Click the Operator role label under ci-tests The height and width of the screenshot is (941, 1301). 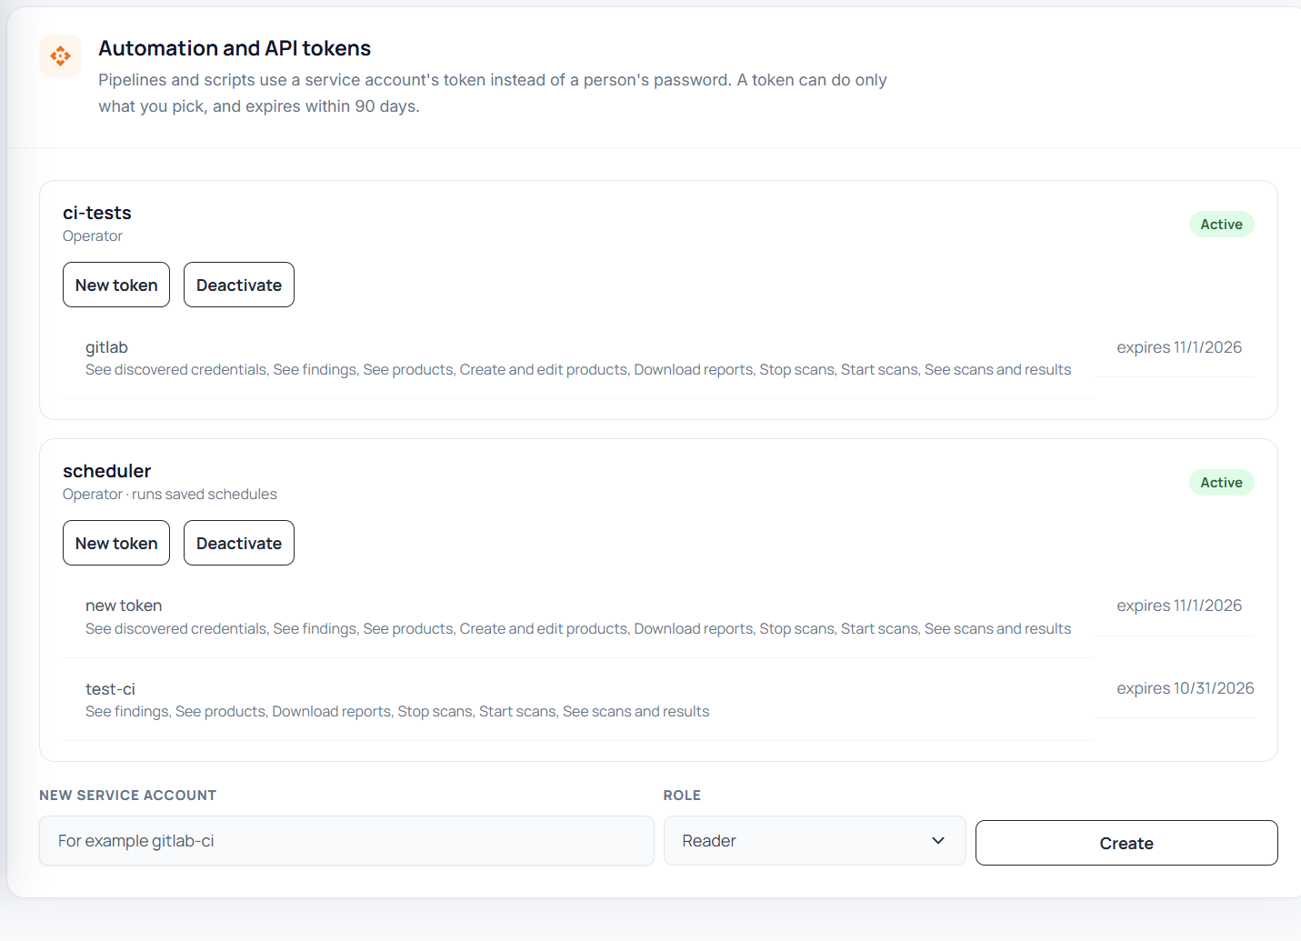click(93, 235)
